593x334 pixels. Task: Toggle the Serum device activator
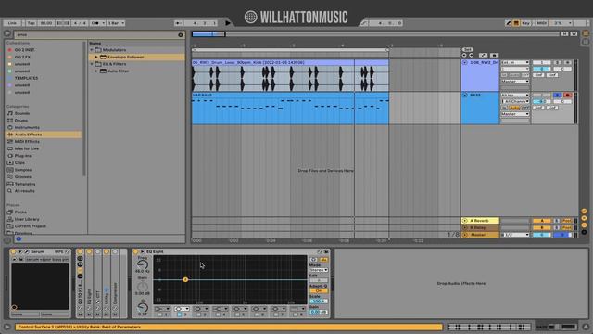[x=13, y=251]
